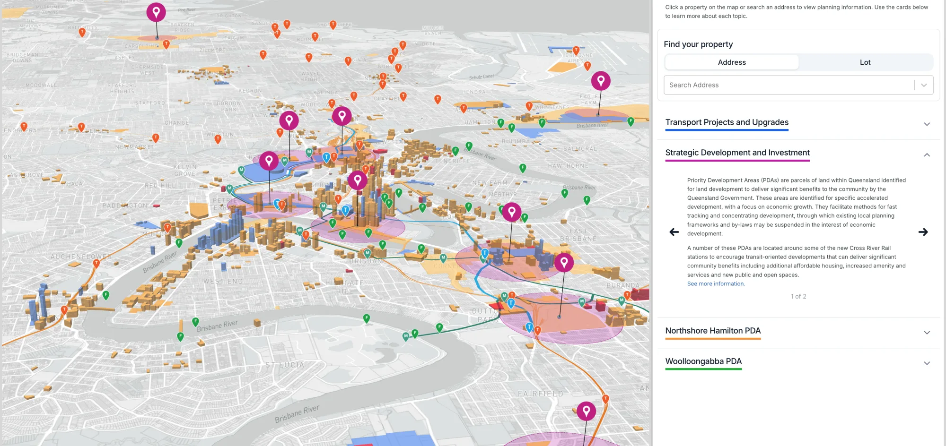Click the orange T pin beside Wilston
946x446 pixels.
pos(218,139)
